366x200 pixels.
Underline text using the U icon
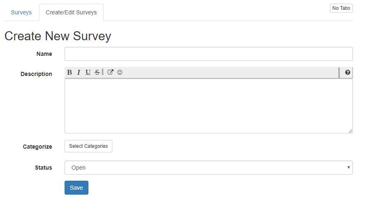88,73
